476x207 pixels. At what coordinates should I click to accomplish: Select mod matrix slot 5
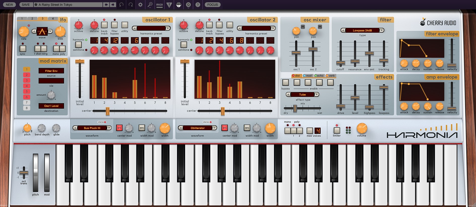[x=27, y=91]
